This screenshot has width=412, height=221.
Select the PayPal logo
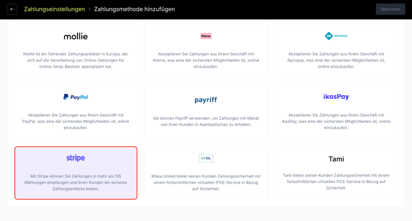pyautogui.click(x=76, y=97)
